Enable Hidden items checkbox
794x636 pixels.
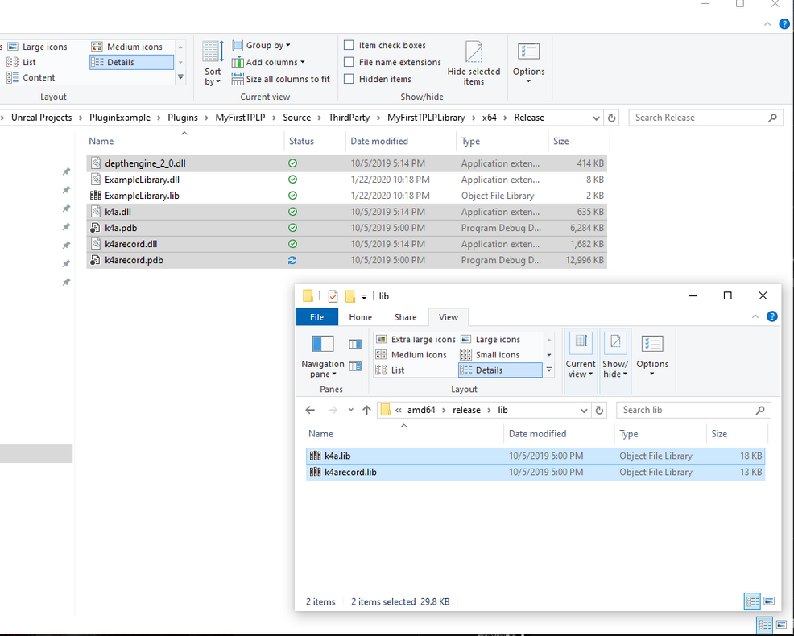349,78
